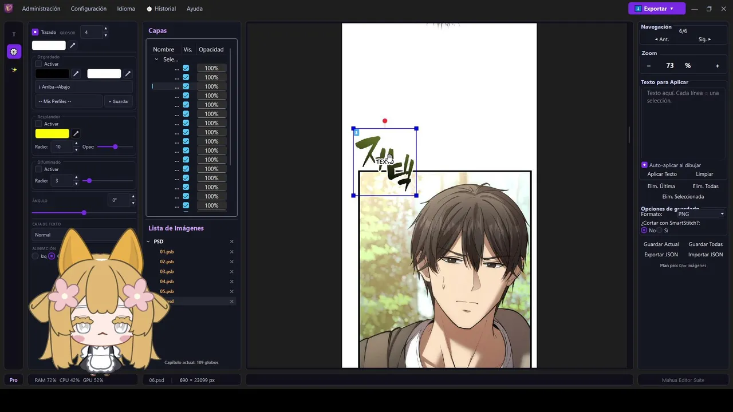Increase the Difuminado radius value
733x412 pixels.
click(x=76, y=177)
